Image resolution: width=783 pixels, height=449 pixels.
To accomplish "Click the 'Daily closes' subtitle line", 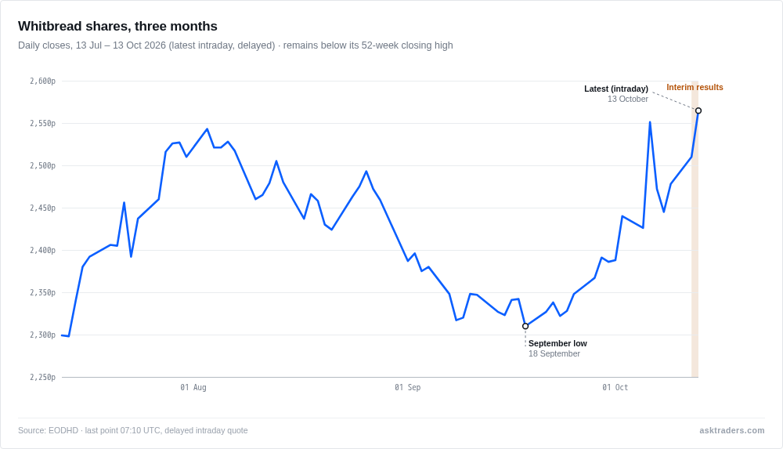I will (235, 45).
